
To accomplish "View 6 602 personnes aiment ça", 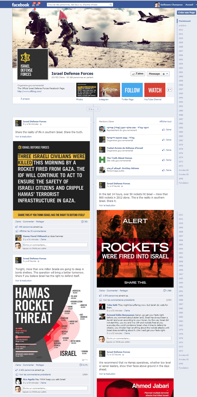I will (30, 370).
